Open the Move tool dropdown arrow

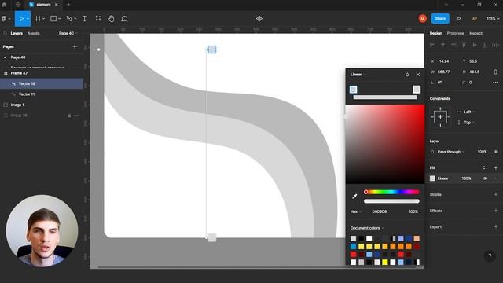point(28,19)
